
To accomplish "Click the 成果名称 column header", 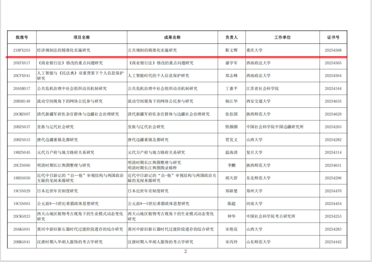I will tap(172, 37).
